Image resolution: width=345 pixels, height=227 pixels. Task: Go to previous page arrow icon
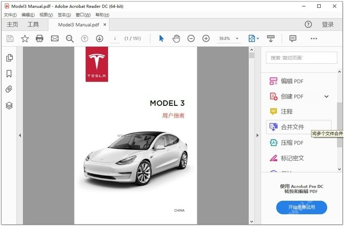(x=84, y=38)
